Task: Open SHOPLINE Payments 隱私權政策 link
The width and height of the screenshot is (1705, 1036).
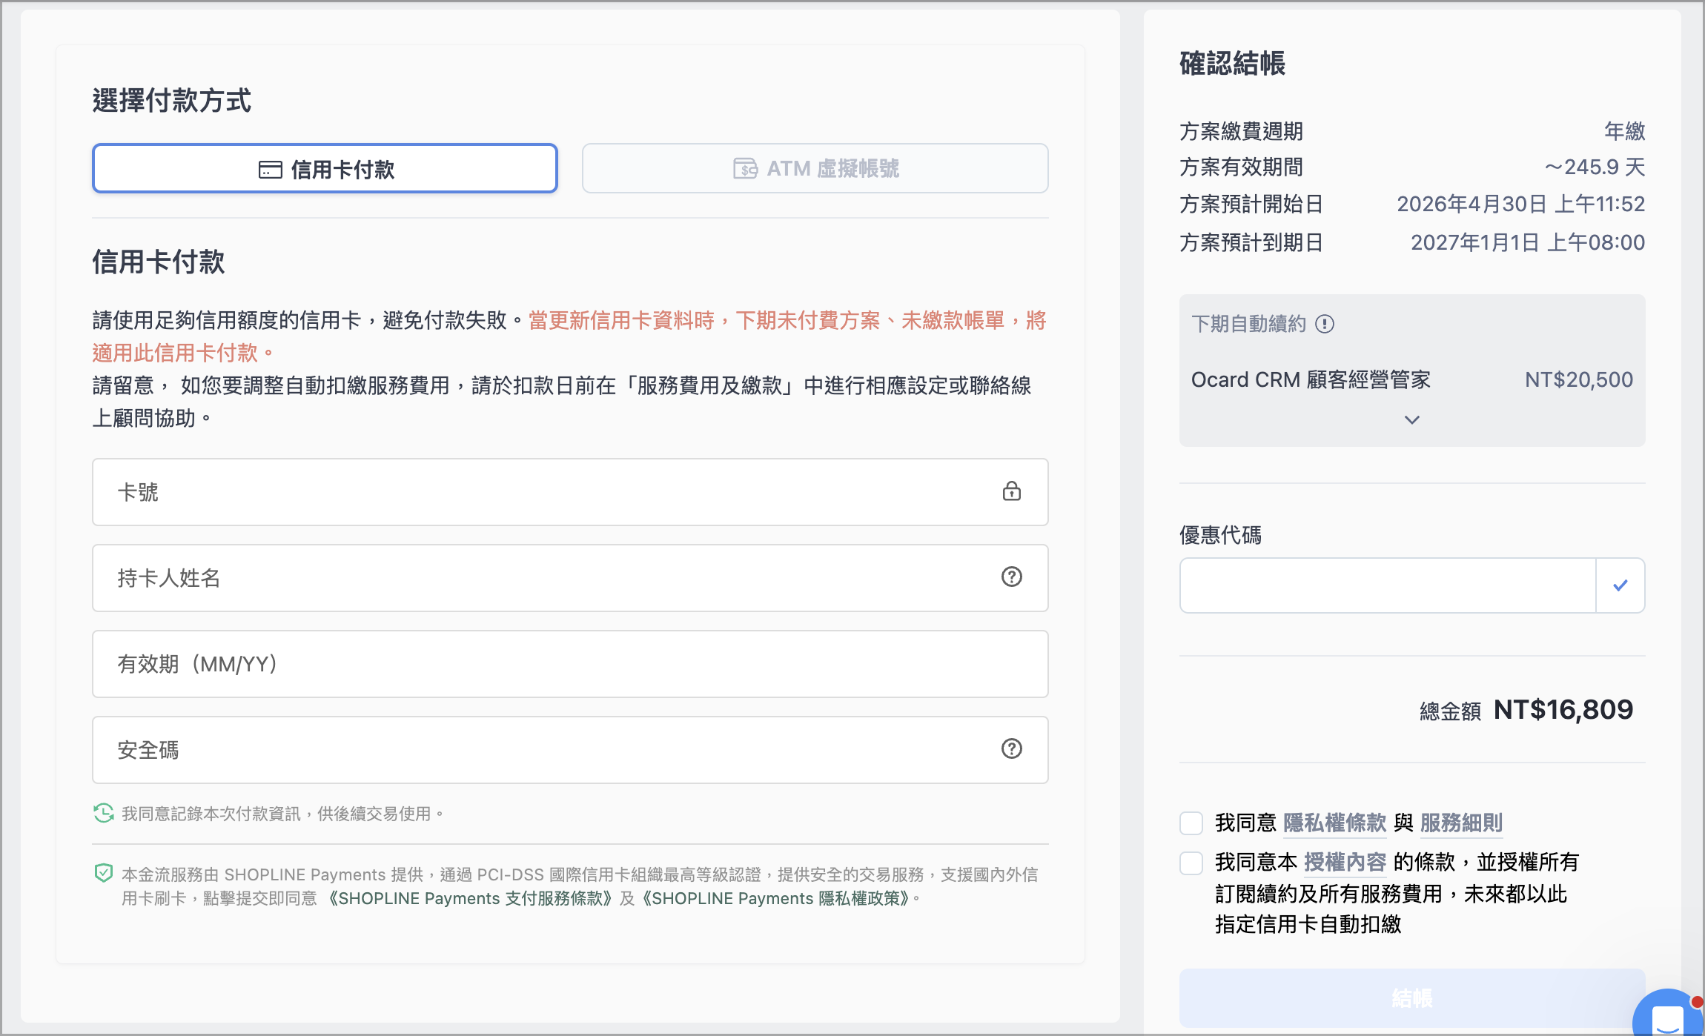Action: (777, 898)
